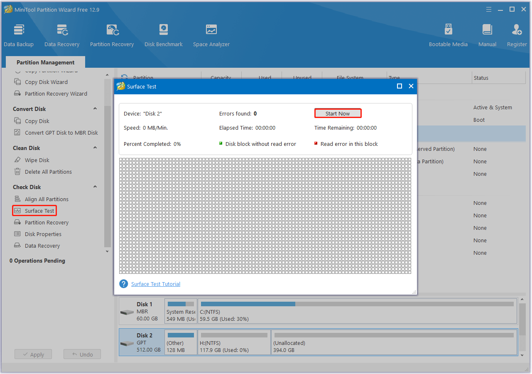Viewport: 532px width, 374px height.
Task: Close the Surface Test dialog
Action: 411,86
